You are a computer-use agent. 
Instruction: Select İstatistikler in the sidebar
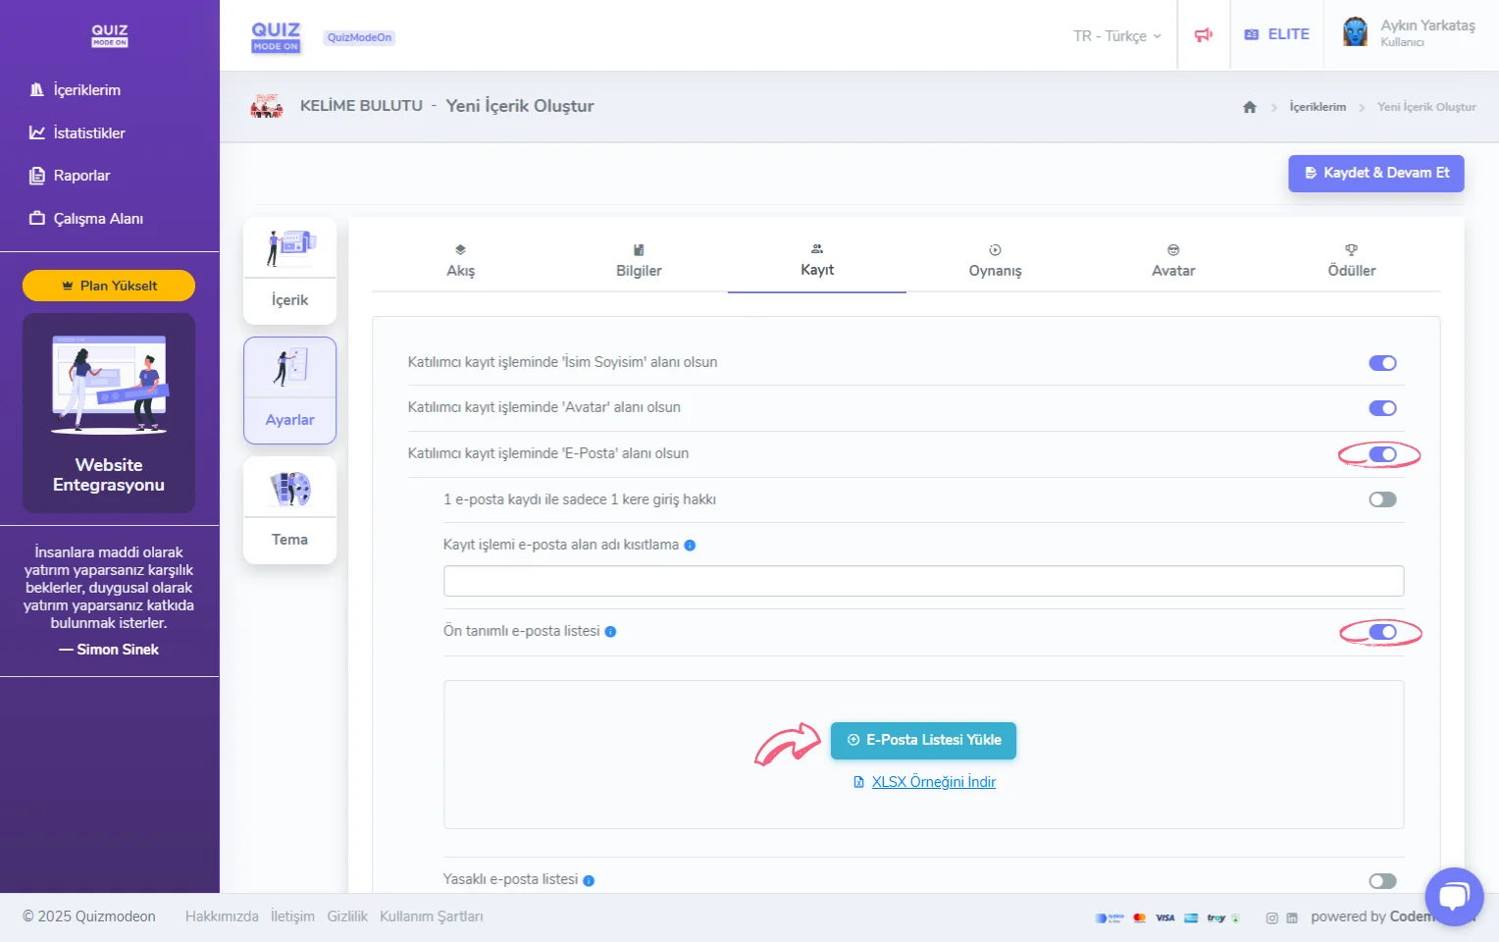click(x=88, y=133)
